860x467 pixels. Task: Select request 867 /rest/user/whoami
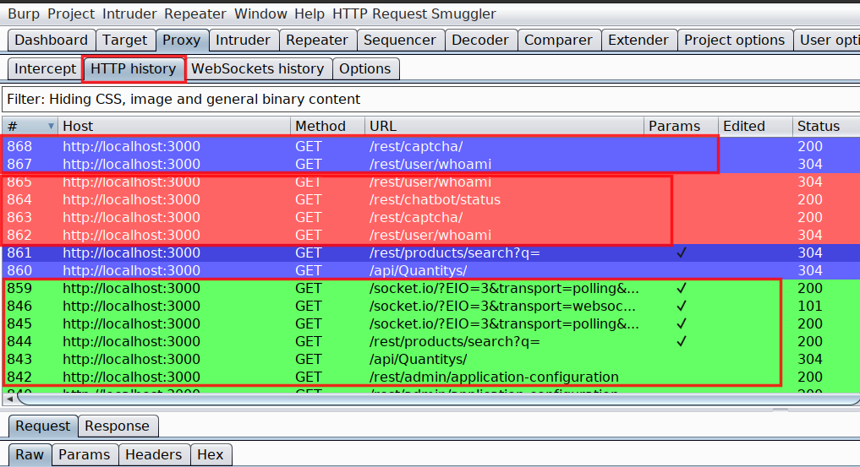[x=430, y=164]
